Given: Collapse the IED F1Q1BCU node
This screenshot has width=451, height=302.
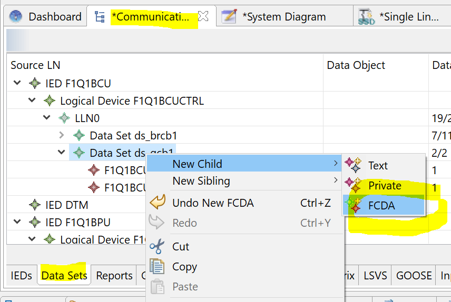Looking at the screenshot, I should point(18,83).
